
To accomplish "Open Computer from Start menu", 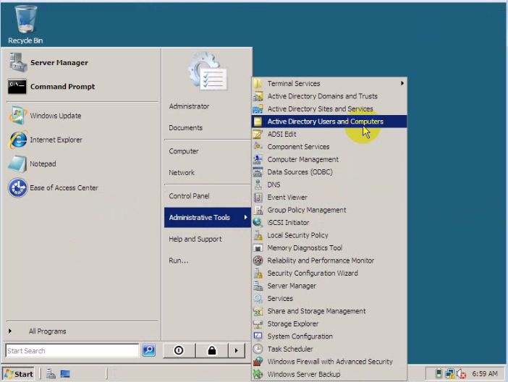I will [208, 151].
